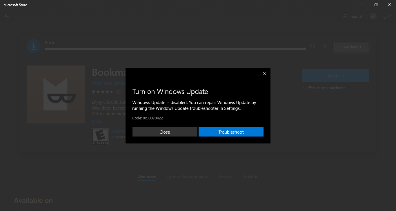The height and width of the screenshot is (211, 396).
Task: Switch to the System Requirements tab
Action: [x=187, y=176]
